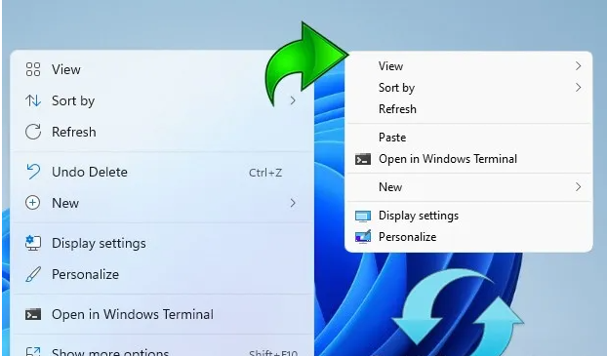This screenshot has height=356, width=608.
Task: Click the Personalize icon in the classic right menu
Action: tap(363, 237)
